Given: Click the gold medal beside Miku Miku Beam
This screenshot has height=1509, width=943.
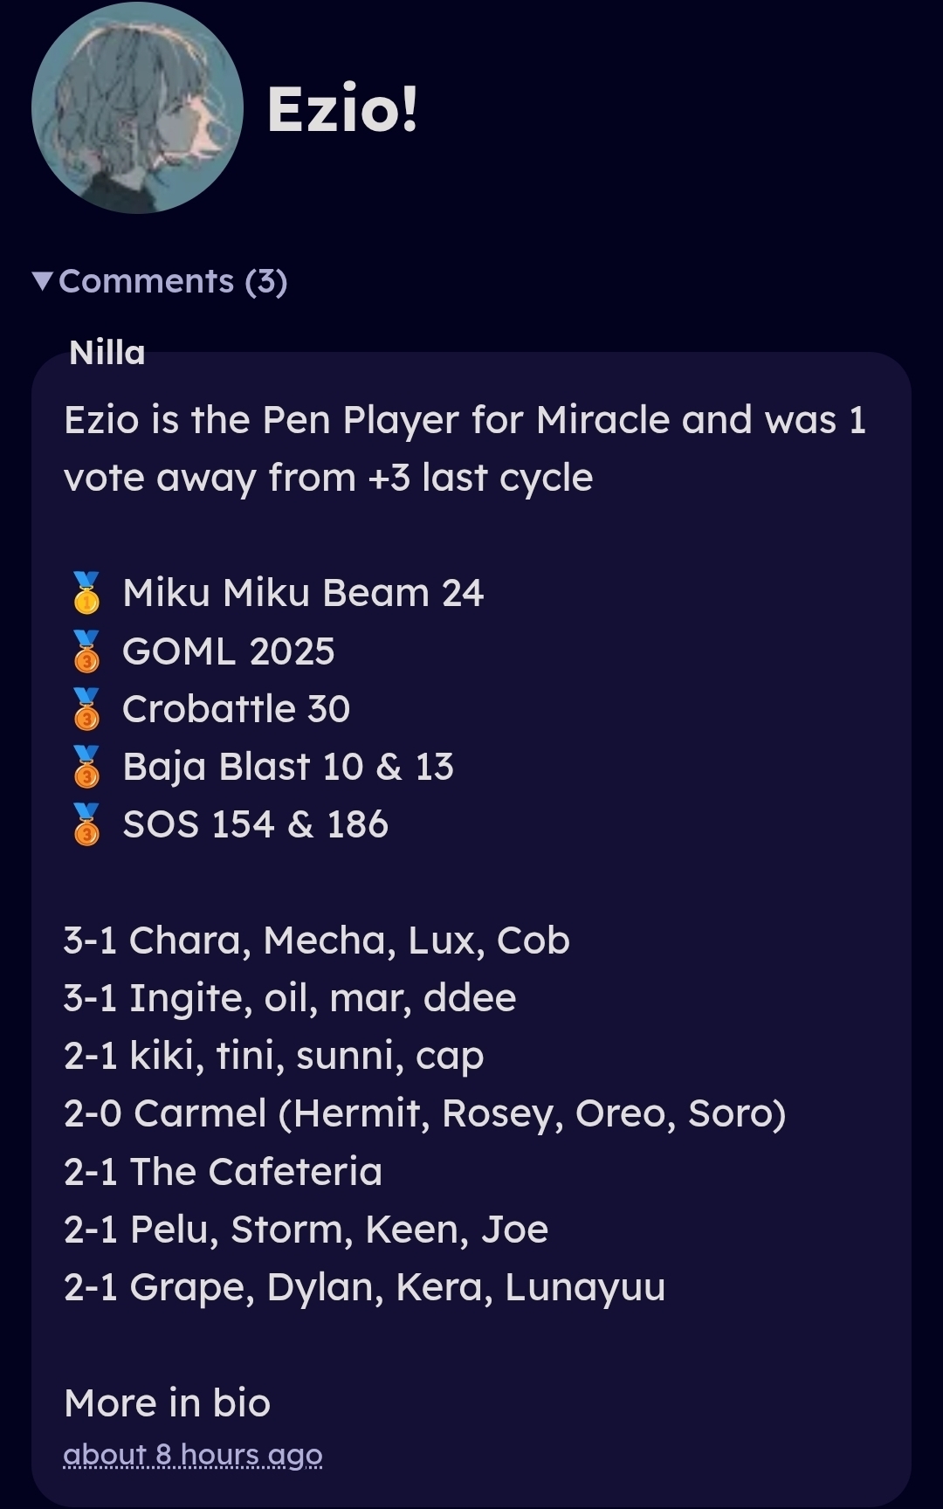Looking at the screenshot, I should 86,593.
